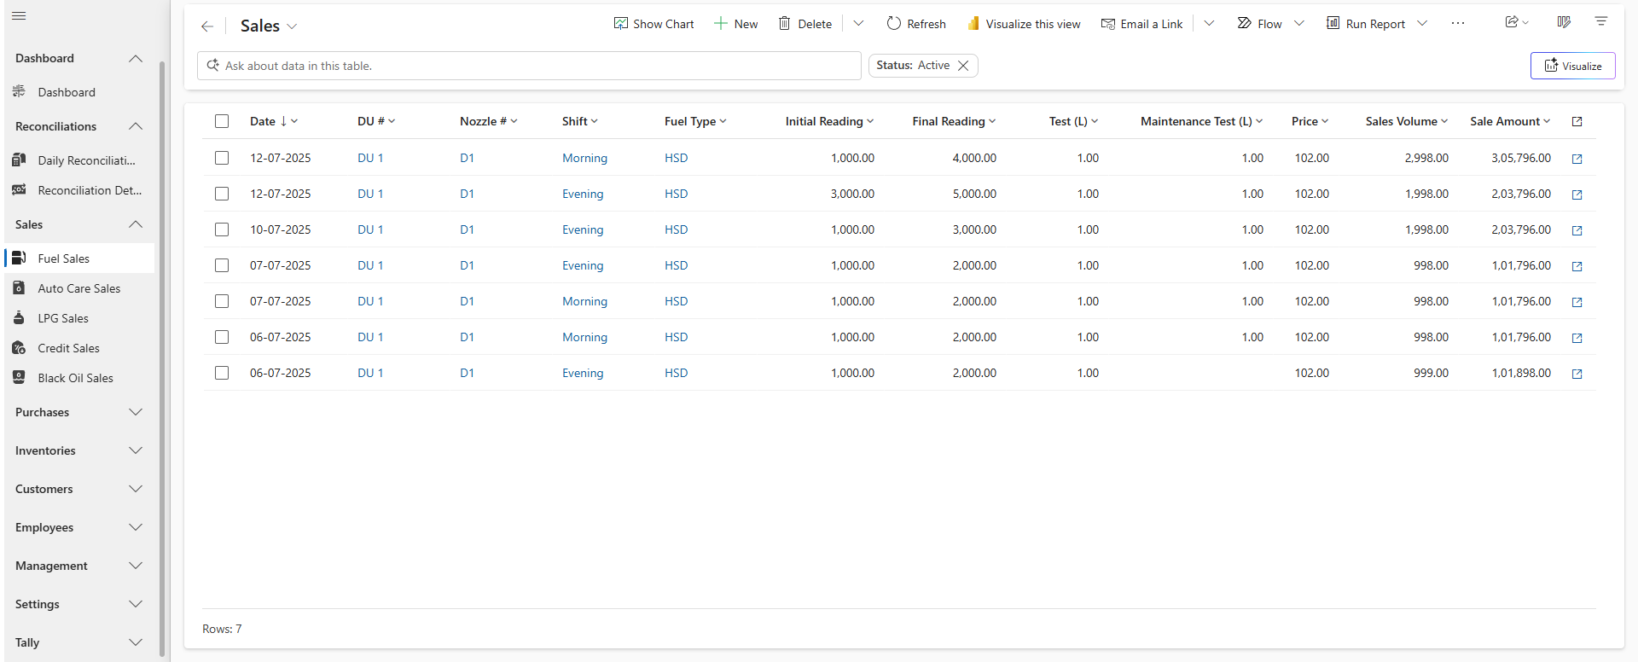Click the Visualize button
Screen dimensions: 1638x662
click(1572, 66)
